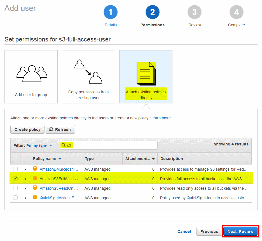Click the Complete step label
Viewport: 262px width, 241px height.
(237, 25)
